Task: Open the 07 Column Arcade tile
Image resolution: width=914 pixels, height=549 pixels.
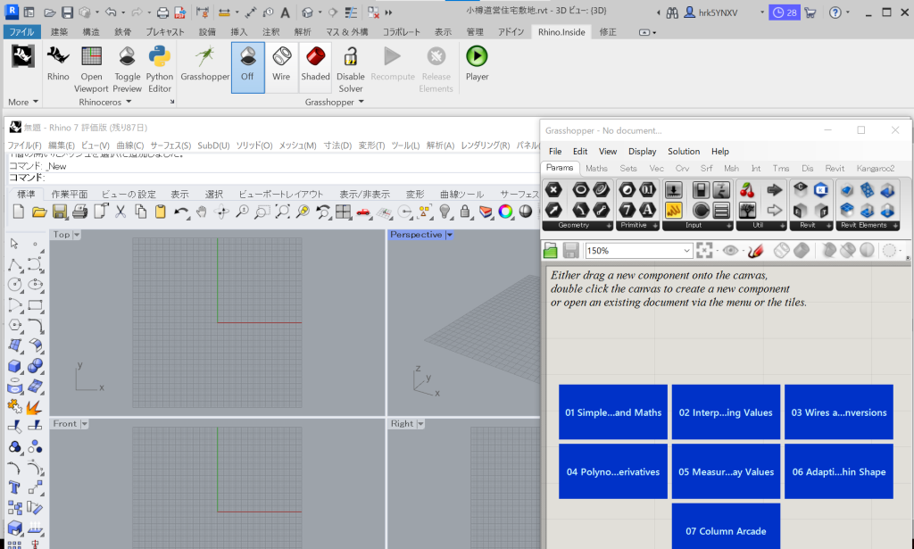Action: [726, 527]
